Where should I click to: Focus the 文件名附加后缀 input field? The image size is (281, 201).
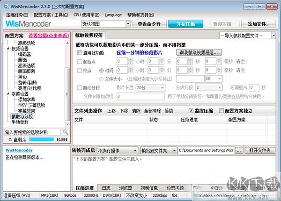point(140,96)
